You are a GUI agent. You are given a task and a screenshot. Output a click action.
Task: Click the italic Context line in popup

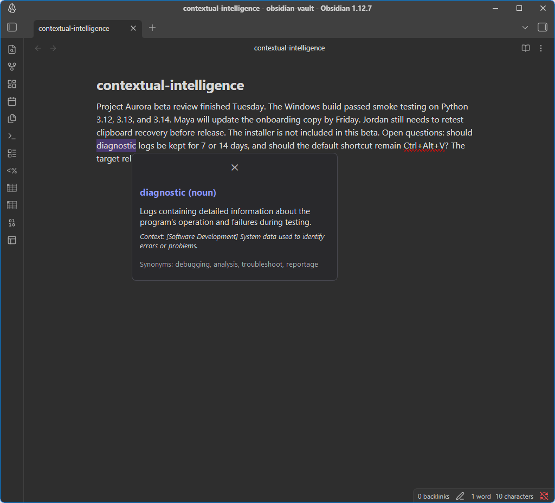[232, 241]
